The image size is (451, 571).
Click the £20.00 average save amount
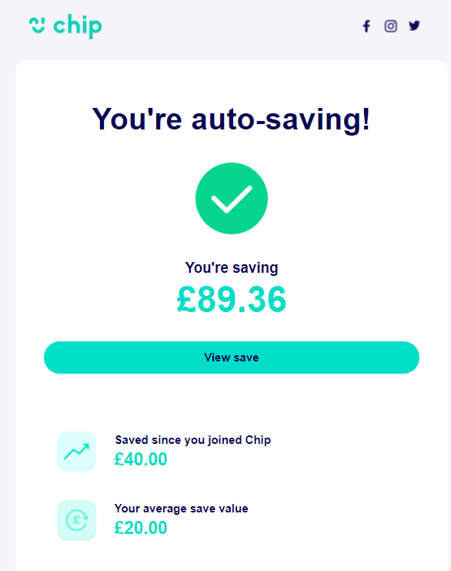[x=141, y=528]
